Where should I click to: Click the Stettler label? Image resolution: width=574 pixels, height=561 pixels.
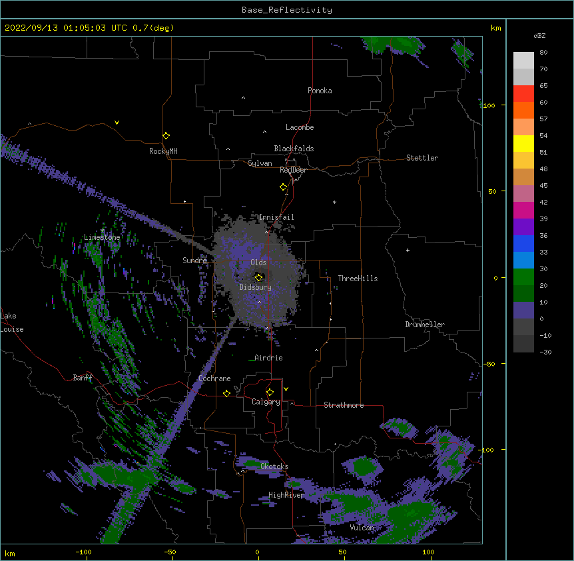422,158
